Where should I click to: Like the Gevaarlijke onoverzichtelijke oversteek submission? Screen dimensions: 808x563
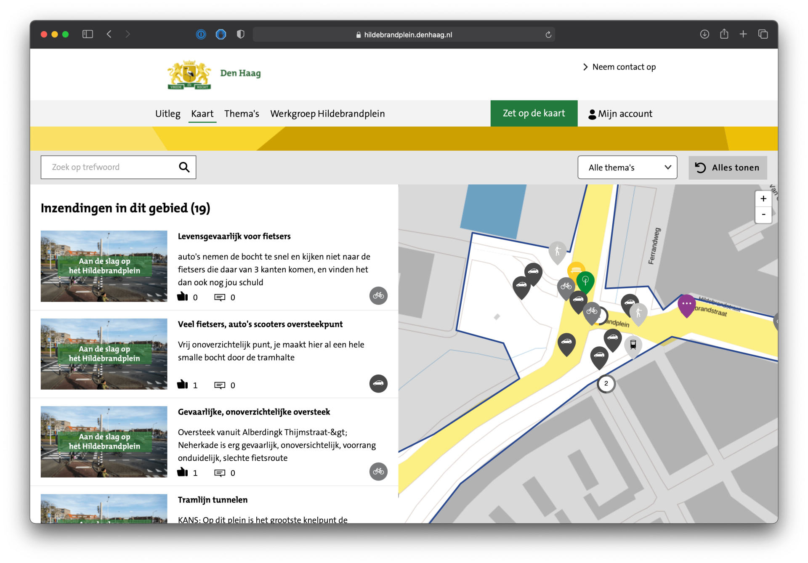182,472
